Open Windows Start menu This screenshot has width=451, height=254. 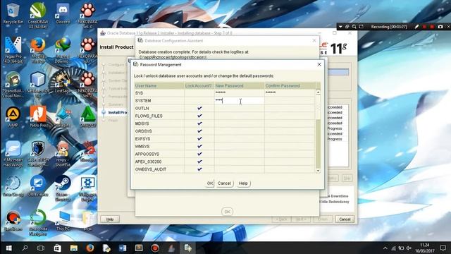pos(8,248)
